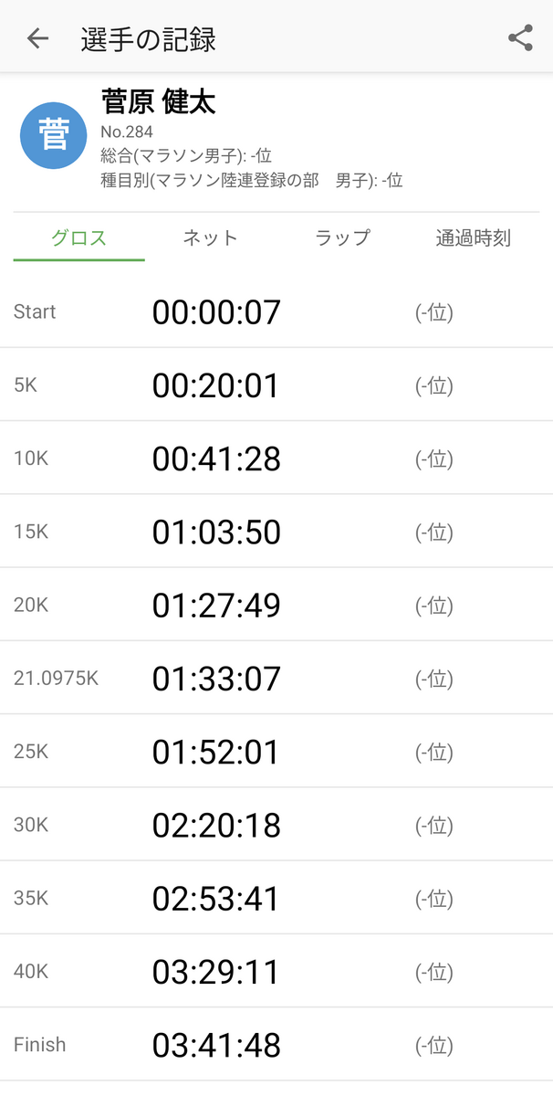Select the 30K split row

(276, 825)
